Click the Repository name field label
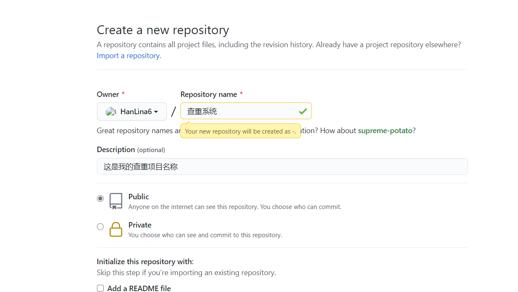 tap(212, 94)
